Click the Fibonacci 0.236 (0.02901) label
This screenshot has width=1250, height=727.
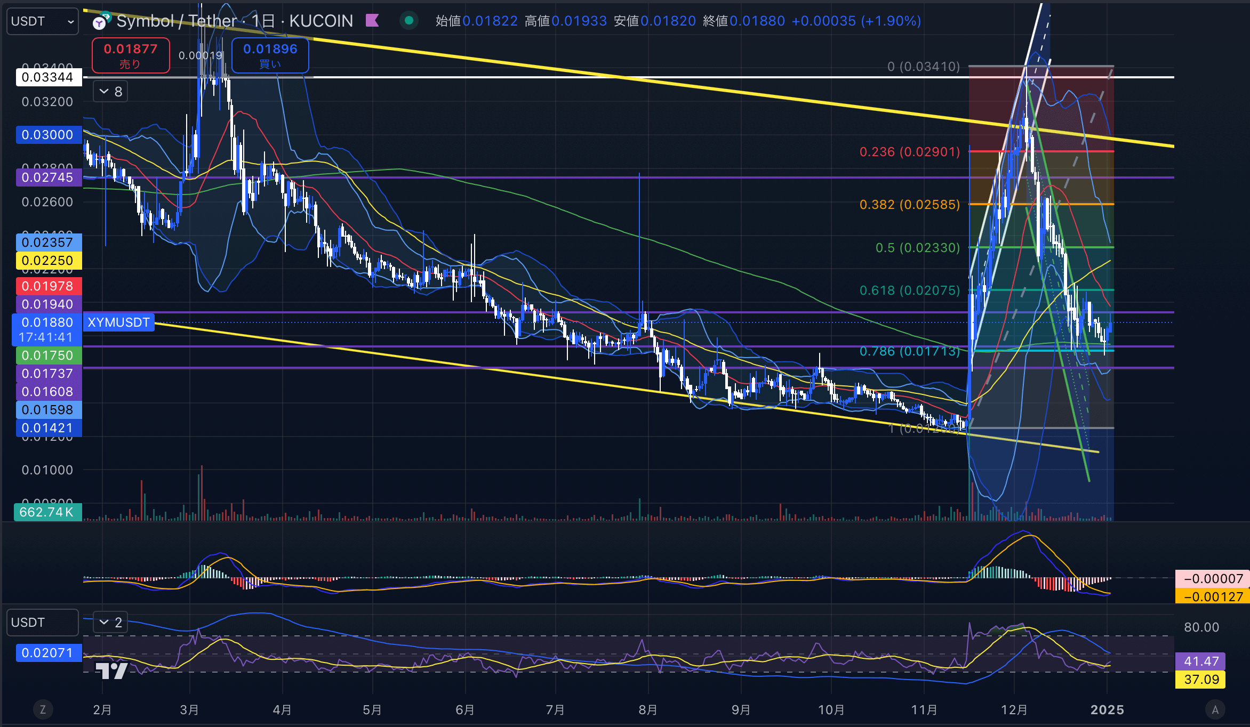tap(910, 152)
